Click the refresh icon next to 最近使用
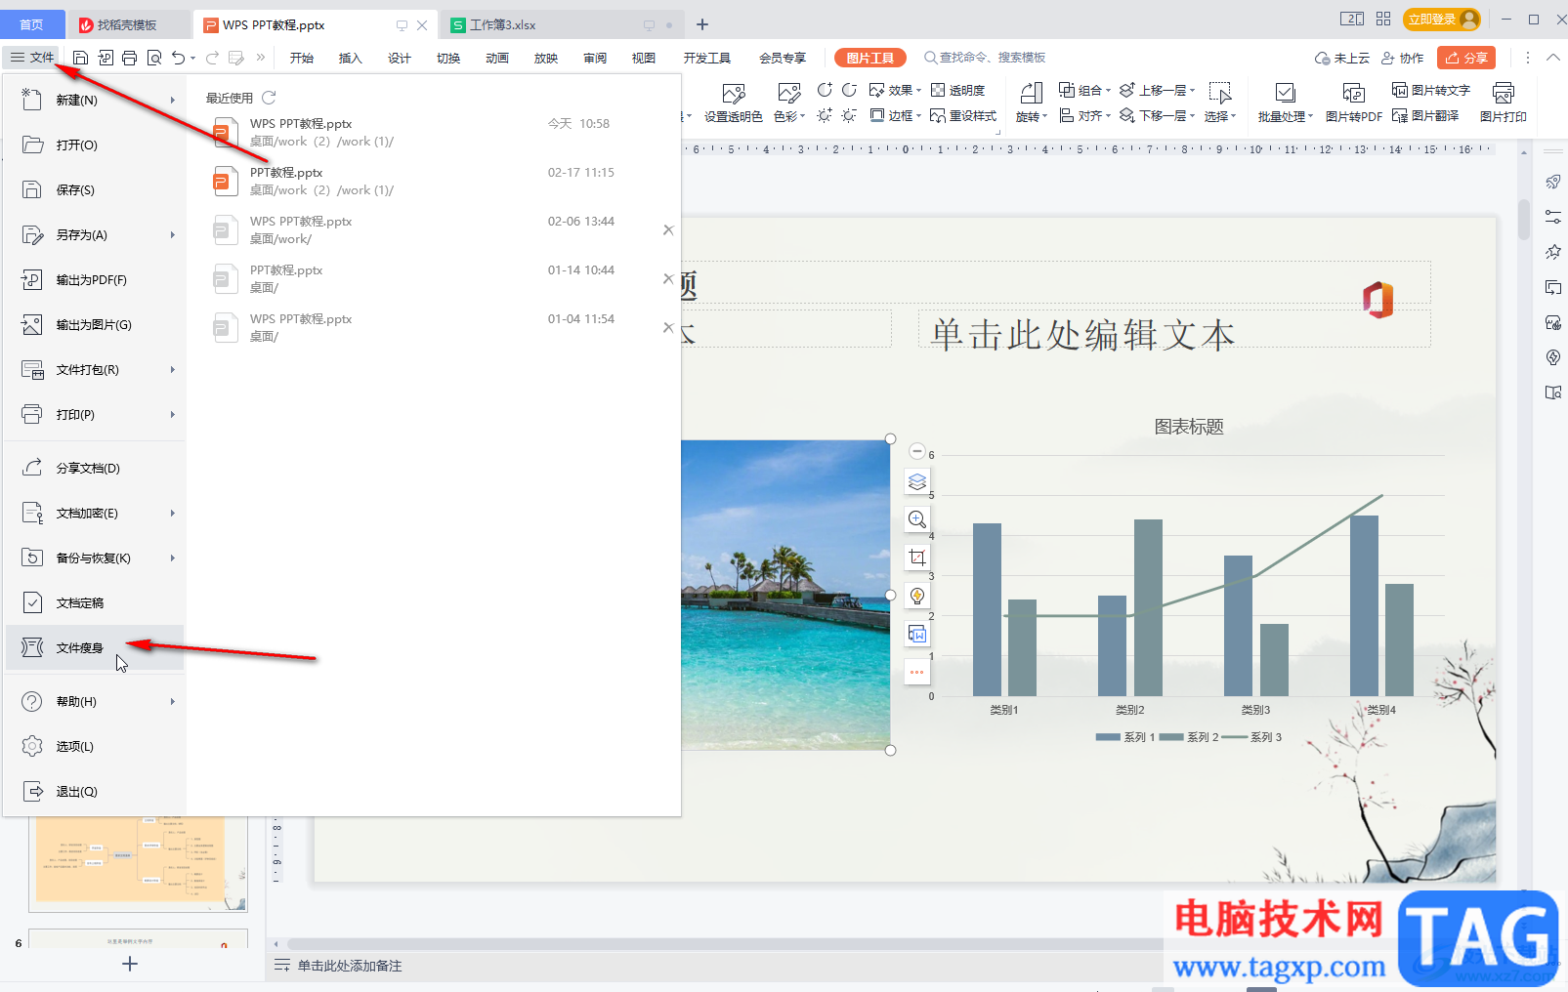Image resolution: width=1568 pixels, height=992 pixels. pyautogui.click(x=269, y=98)
